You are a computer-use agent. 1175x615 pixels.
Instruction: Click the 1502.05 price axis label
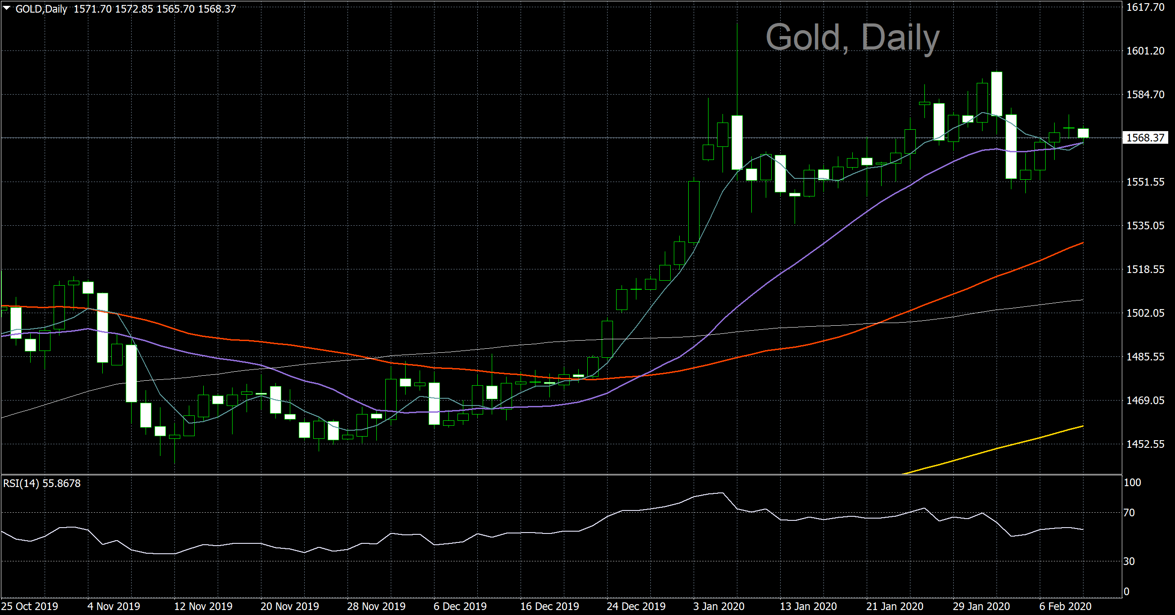tap(1145, 313)
